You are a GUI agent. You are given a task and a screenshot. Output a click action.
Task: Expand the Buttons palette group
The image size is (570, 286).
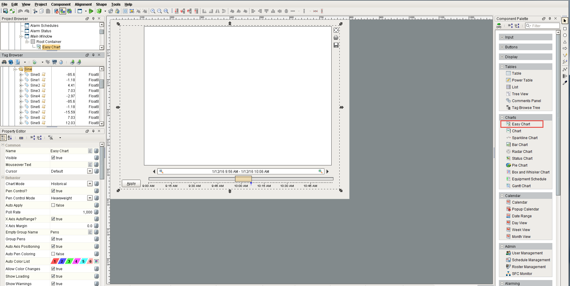[x=502, y=47]
